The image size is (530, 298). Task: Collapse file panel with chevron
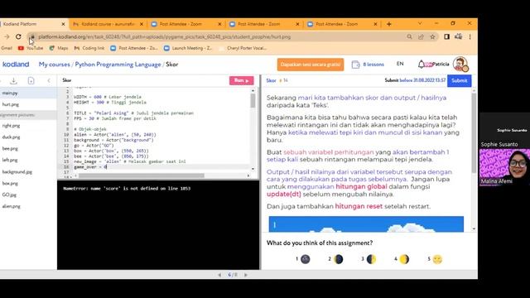49,81
